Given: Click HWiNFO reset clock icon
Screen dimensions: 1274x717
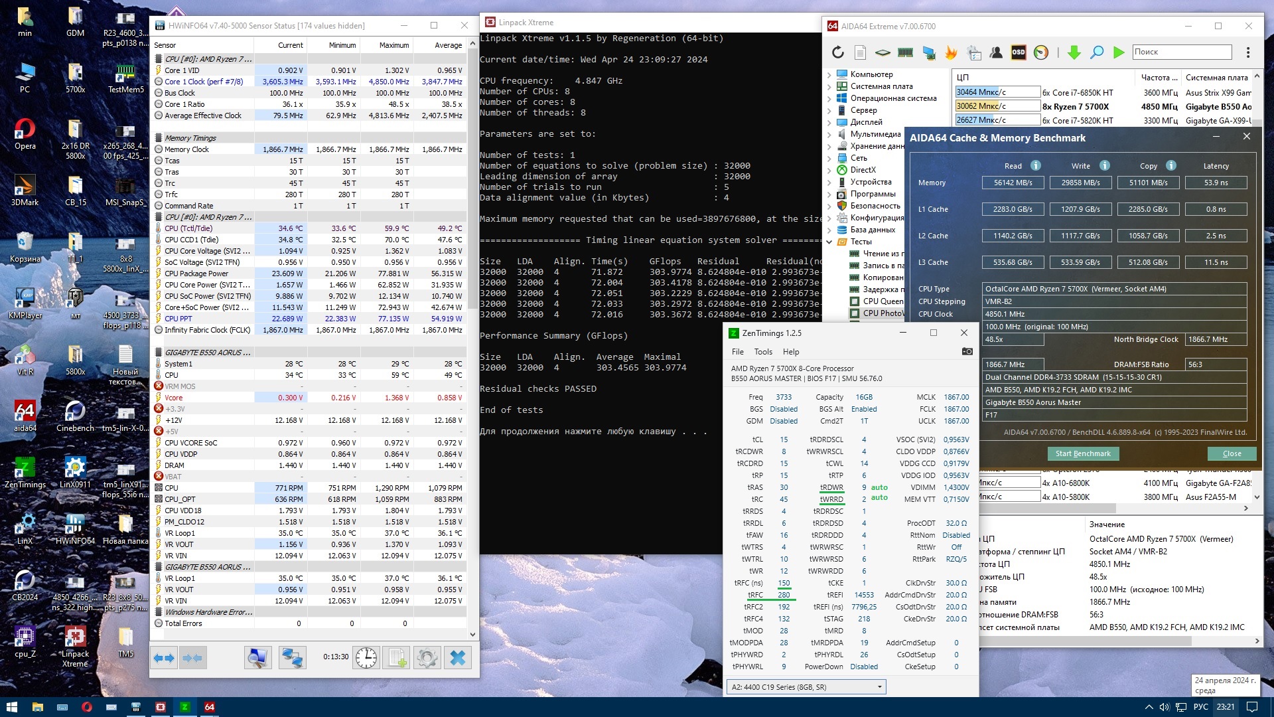Looking at the screenshot, I should [366, 658].
